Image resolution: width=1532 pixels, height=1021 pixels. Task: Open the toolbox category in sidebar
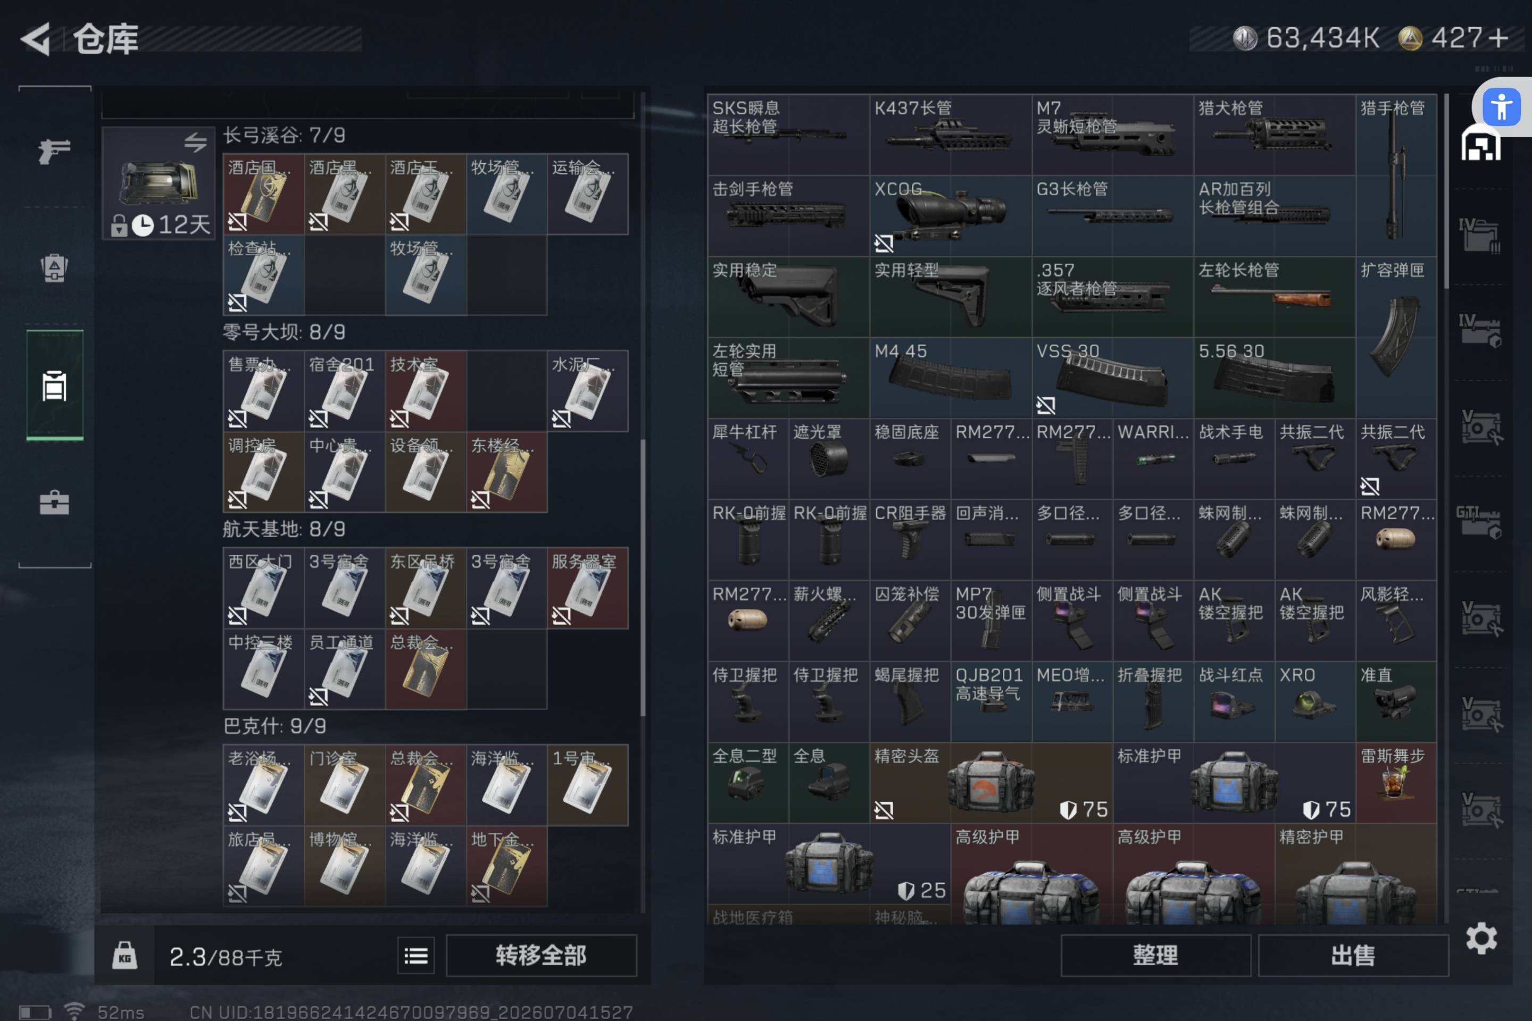coord(55,502)
